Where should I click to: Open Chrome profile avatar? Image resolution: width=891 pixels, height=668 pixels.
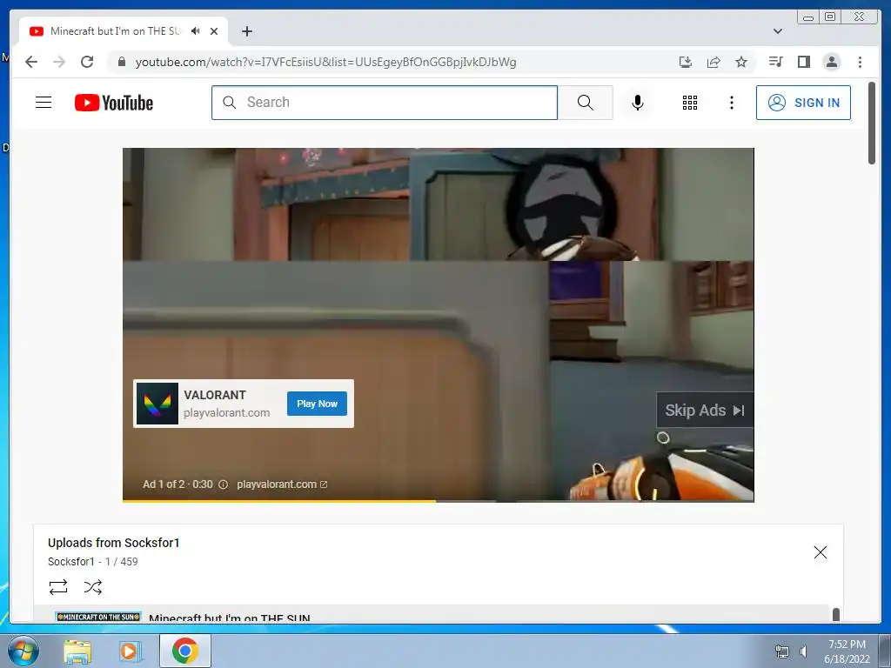831,62
